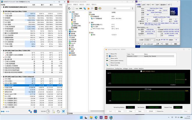
Task: Enable Stress GPU(s) checkbox
Action: coord(110,65)
